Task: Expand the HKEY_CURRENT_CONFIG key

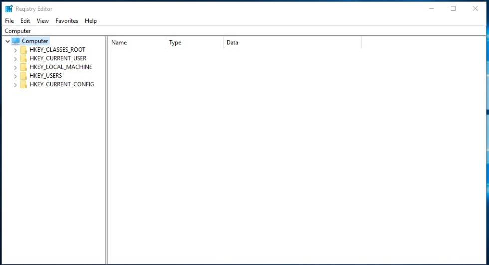Action: [15, 85]
